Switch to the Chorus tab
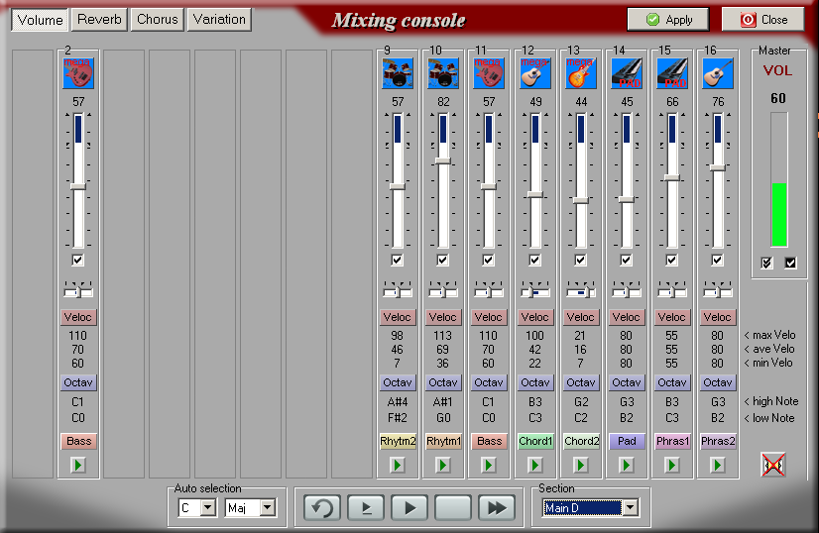This screenshot has width=819, height=533. [158, 19]
